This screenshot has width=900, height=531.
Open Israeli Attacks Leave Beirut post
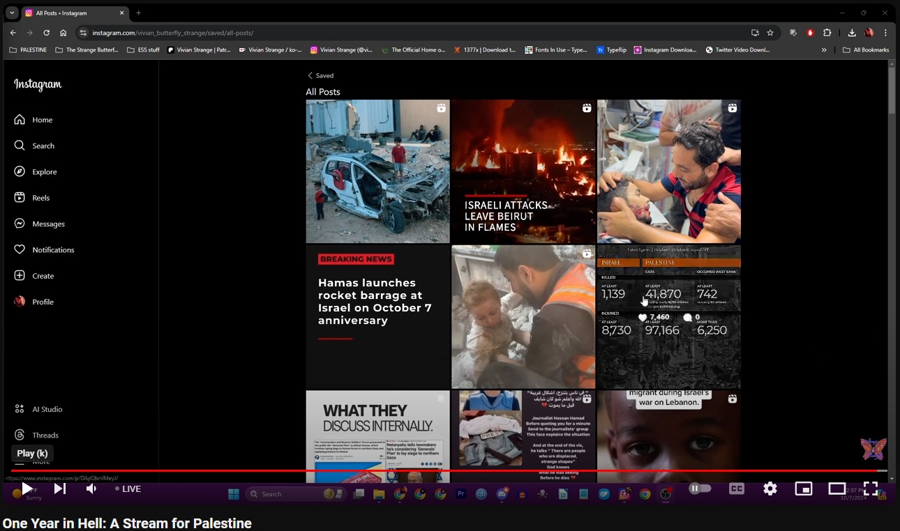[x=523, y=171]
